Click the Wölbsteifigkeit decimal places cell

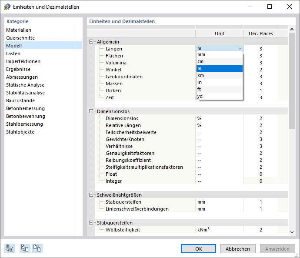[260, 230]
